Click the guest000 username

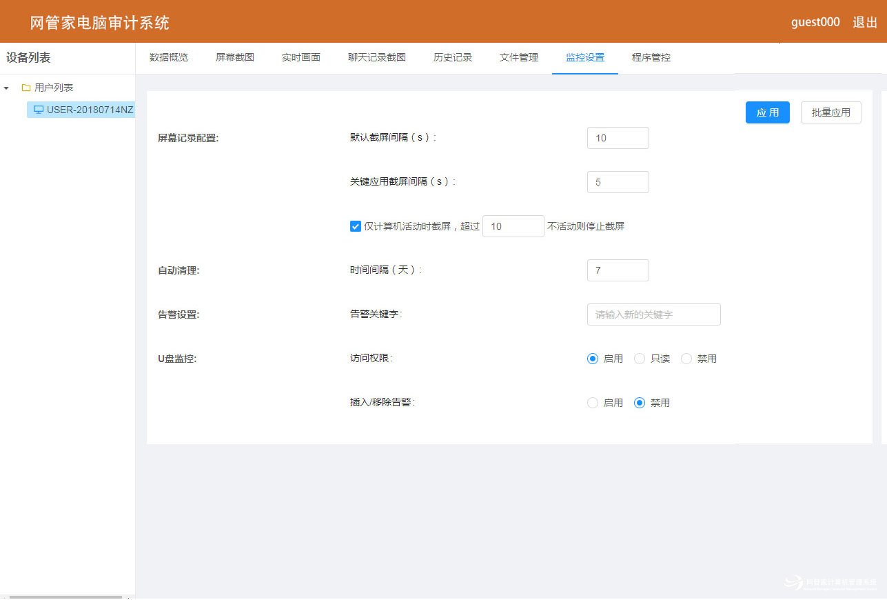(x=815, y=22)
